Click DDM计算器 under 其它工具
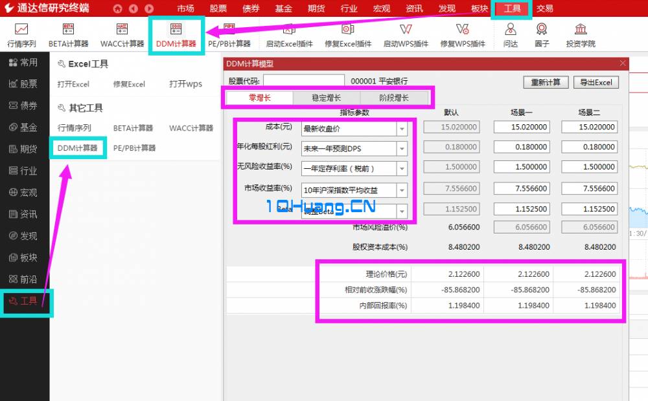Screen dimensions: 648x401 pos(77,147)
